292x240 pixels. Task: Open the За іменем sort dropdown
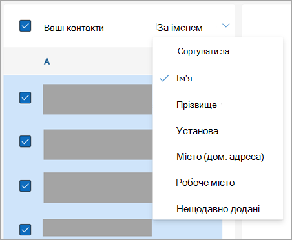tap(193, 28)
